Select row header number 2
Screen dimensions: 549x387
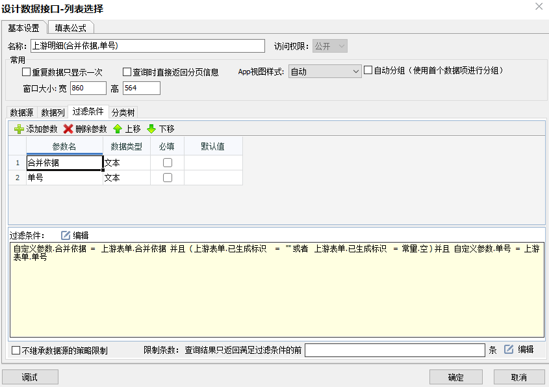coord(18,178)
